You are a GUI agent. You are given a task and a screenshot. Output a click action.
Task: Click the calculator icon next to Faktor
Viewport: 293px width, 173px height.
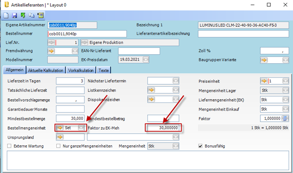tap(285, 118)
